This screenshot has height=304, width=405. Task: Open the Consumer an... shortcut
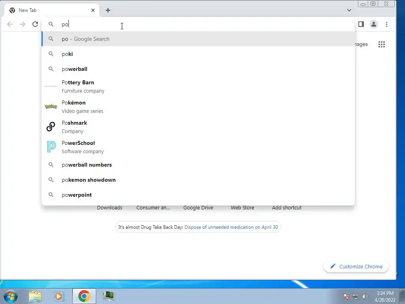153,207
